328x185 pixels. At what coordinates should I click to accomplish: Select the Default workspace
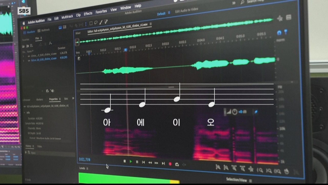pos(161,14)
